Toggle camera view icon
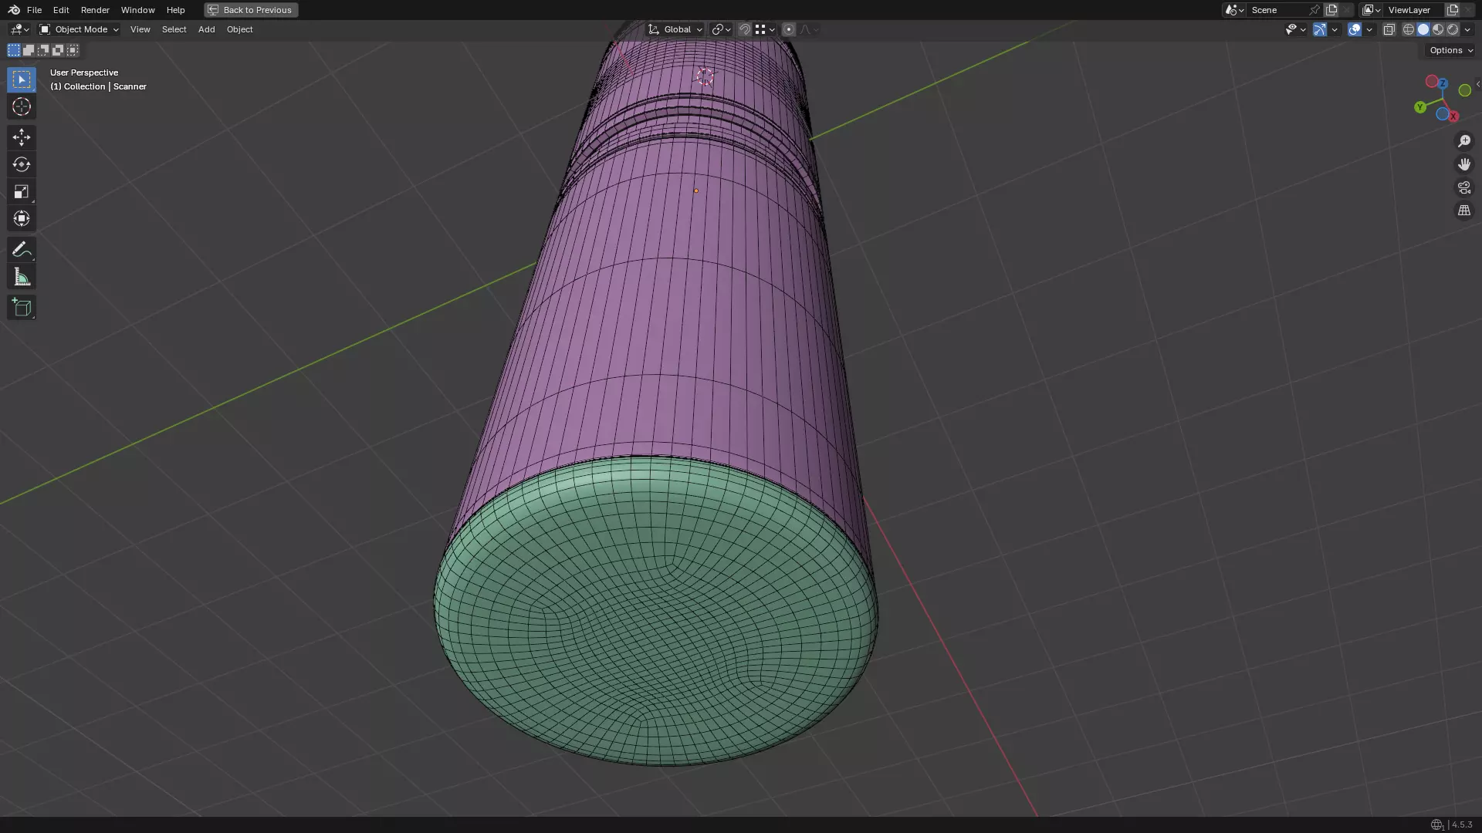The height and width of the screenshot is (833, 1482). click(x=1464, y=187)
